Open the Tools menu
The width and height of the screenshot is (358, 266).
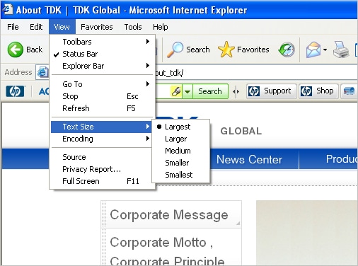[x=133, y=27]
